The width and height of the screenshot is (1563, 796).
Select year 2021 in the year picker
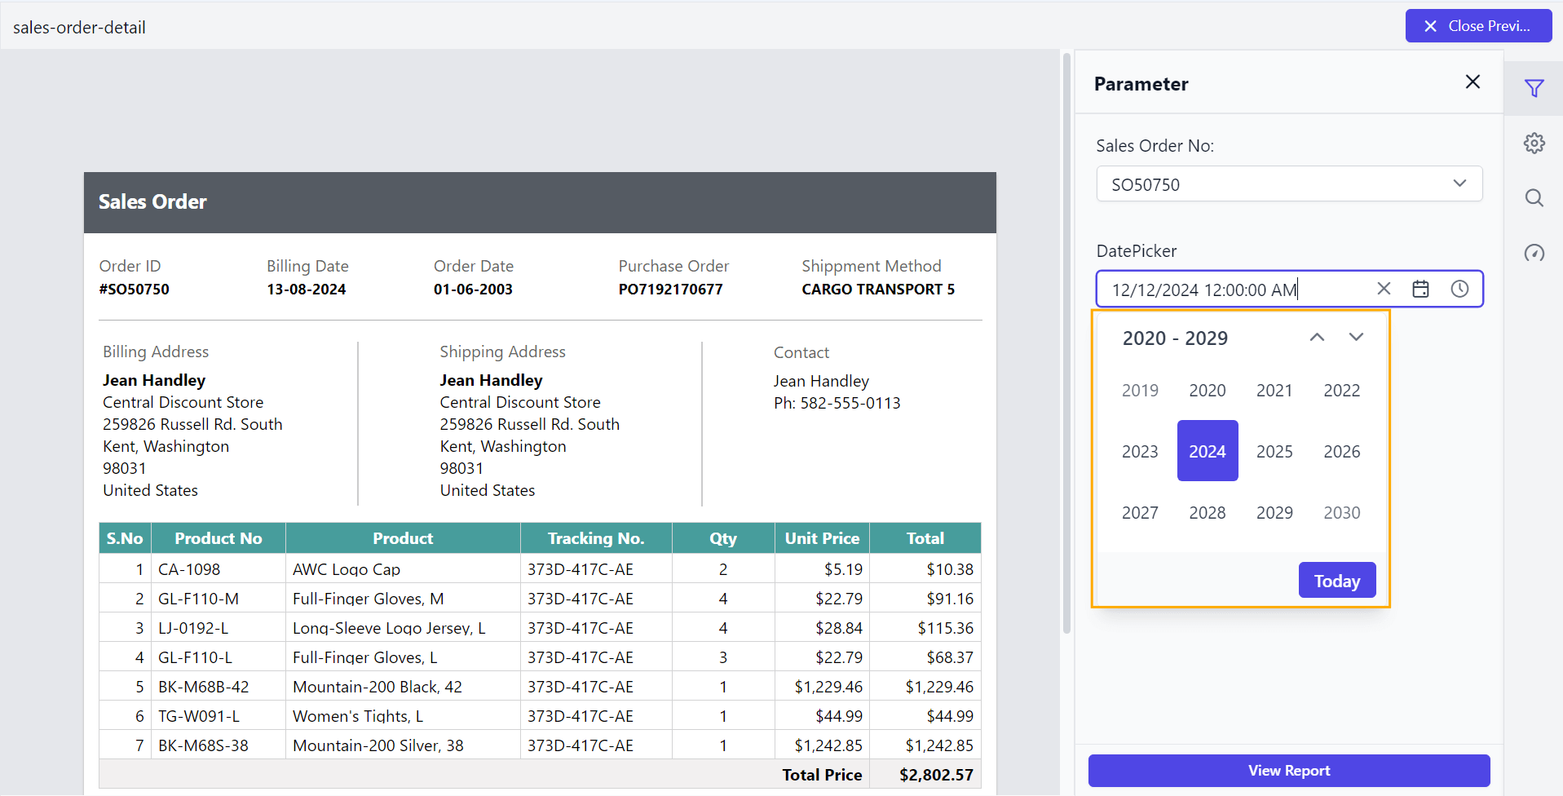(1274, 390)
